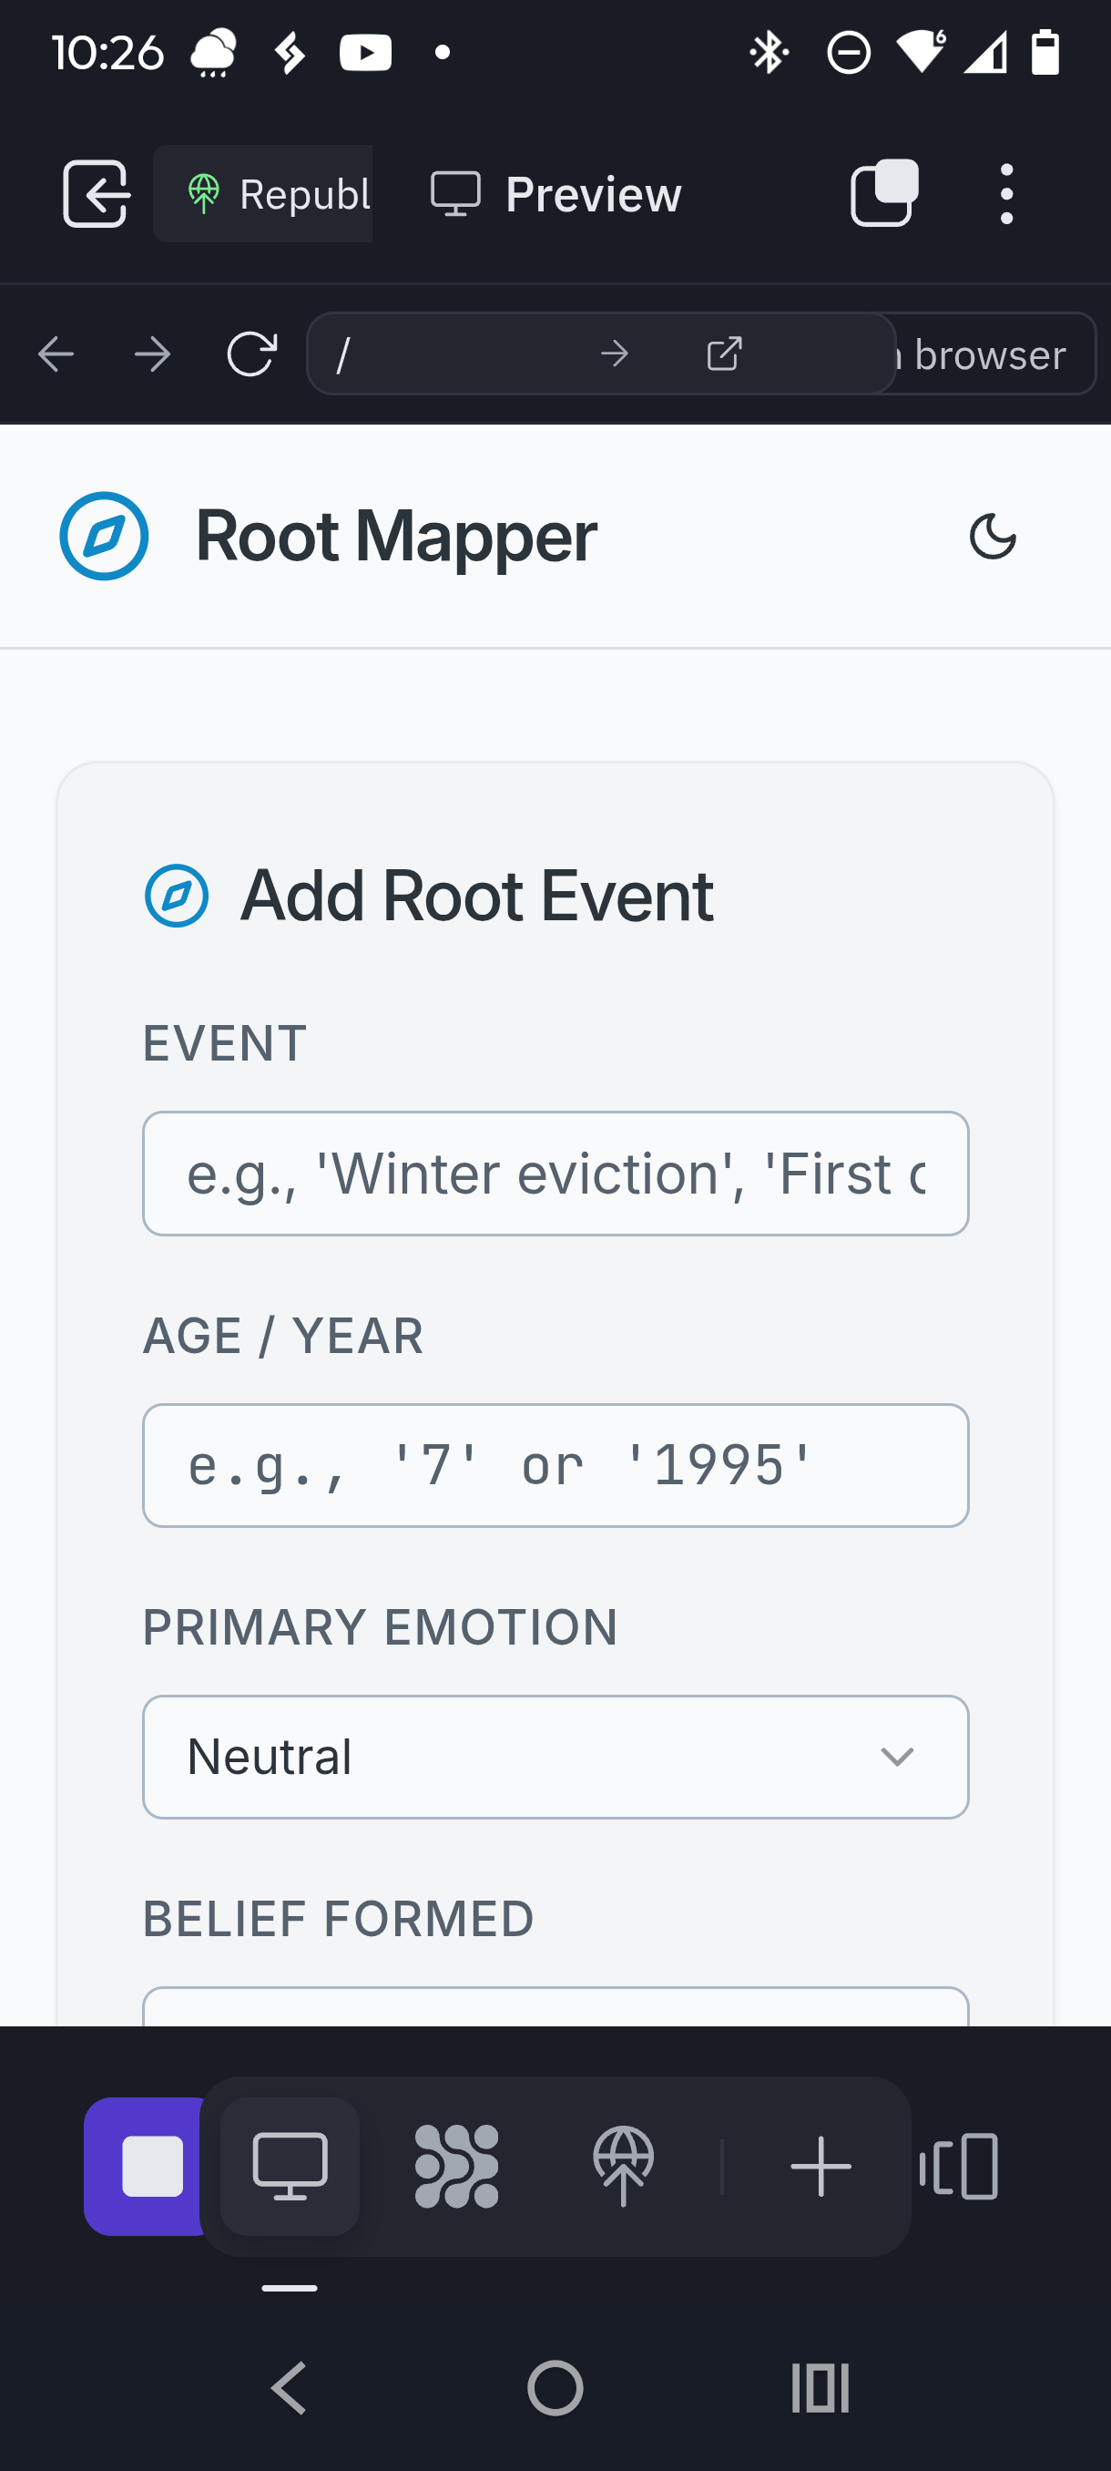
Task: Expand the Primary Emotion dropdown
Action: click(x=555, y=1757)
